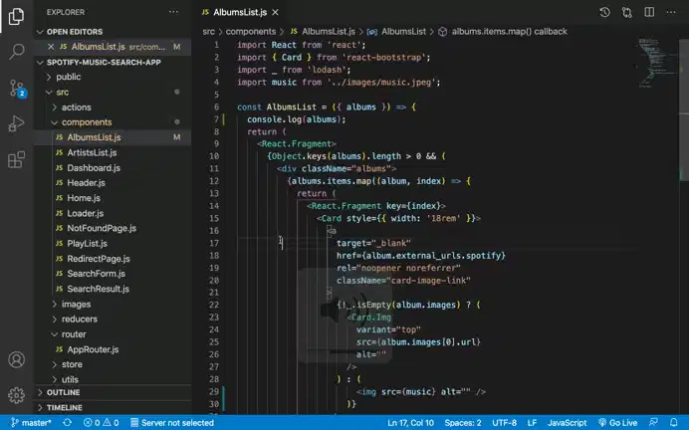
Task: Click the Go Live status bar button
Action: tap(618, 422)
